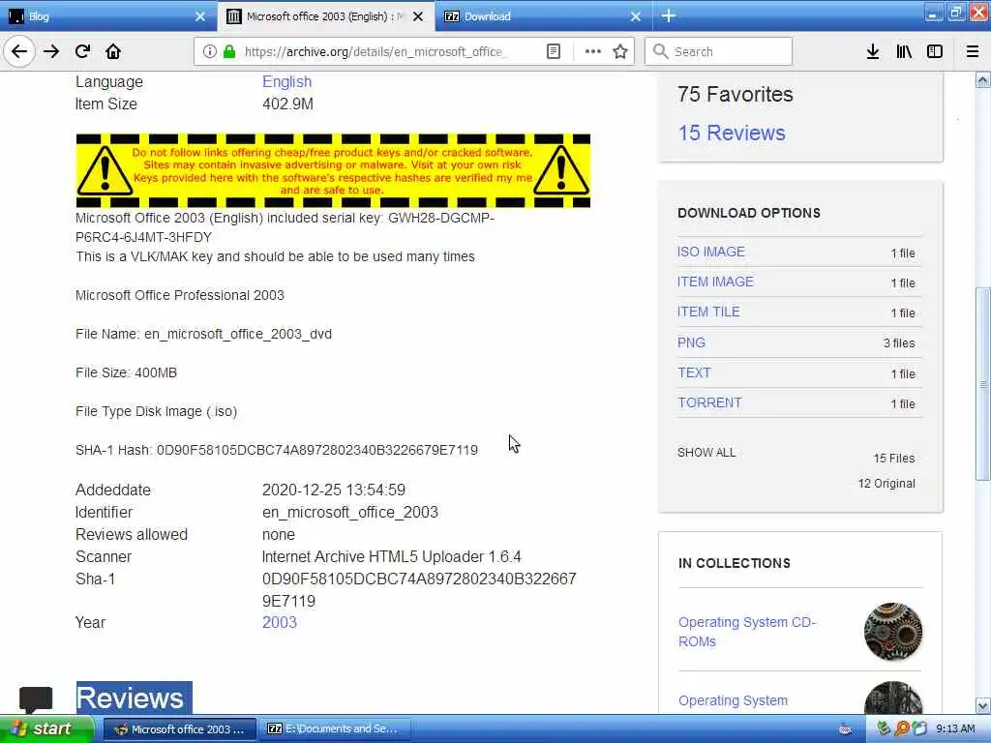The height and width of the screenshot is (743, 991).
Task: Close the Blog tab
Action: click(200, 16)
